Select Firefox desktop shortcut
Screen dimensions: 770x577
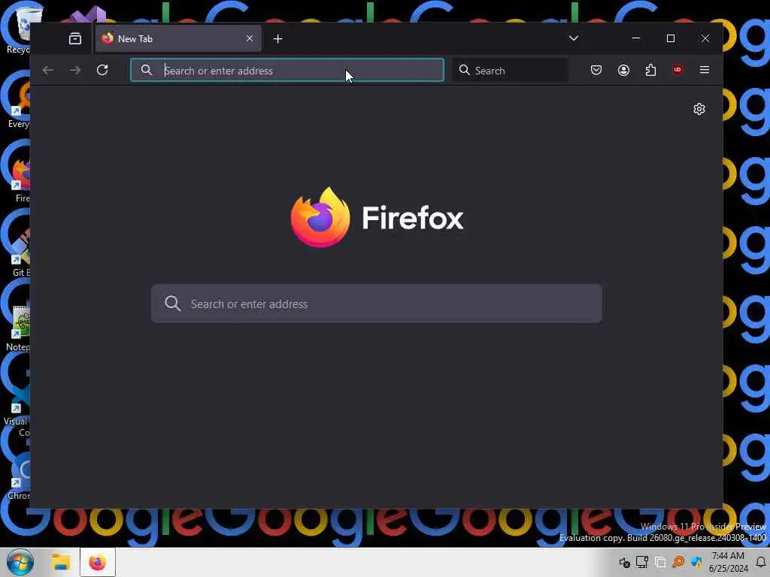point(20,179)
